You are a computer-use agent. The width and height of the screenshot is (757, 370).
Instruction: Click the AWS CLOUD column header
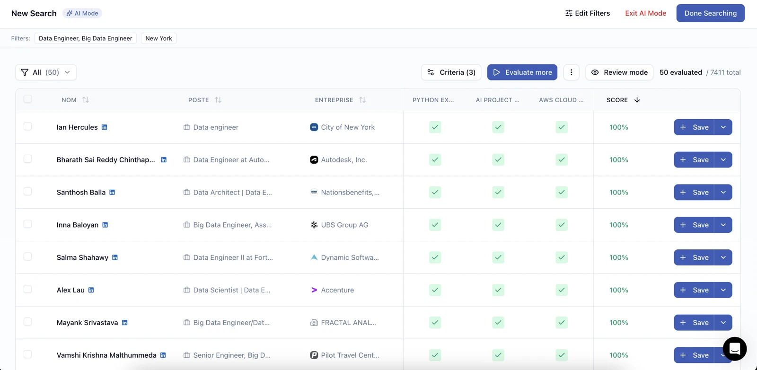(x=561, y=100)
